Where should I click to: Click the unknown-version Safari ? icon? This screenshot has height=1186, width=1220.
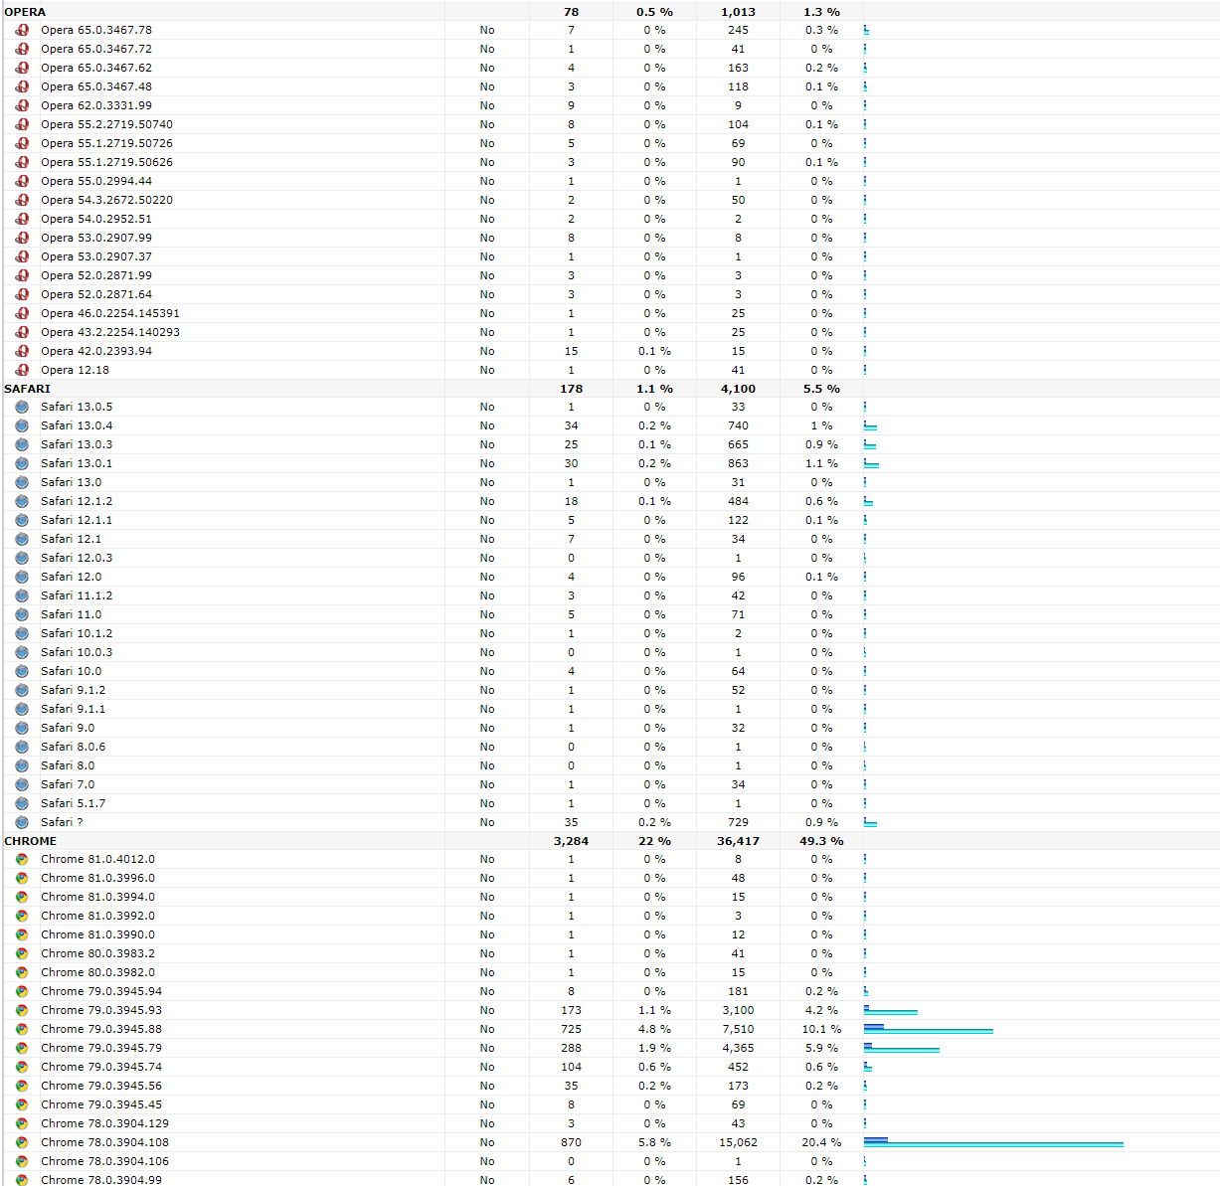pyautogui.click(x=22, y=822)
